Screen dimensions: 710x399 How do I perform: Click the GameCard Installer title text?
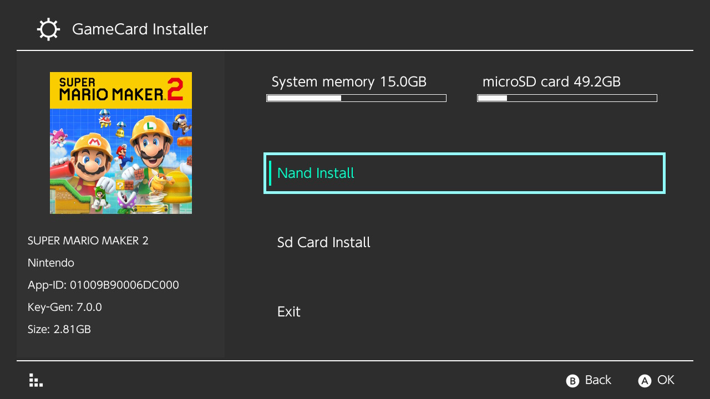point(140,29)
